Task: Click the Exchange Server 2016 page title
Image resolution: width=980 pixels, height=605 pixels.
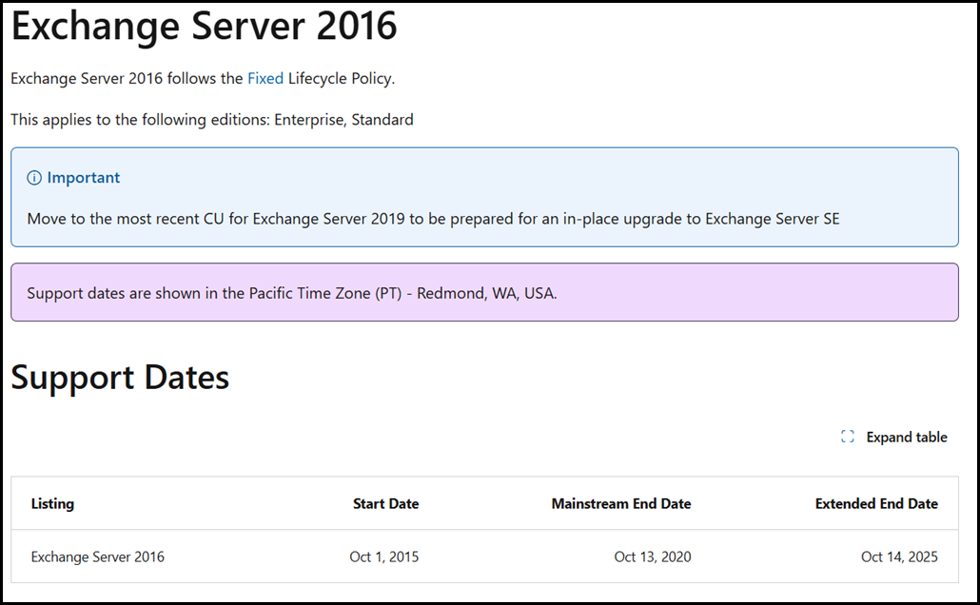Action: [204, 27]
